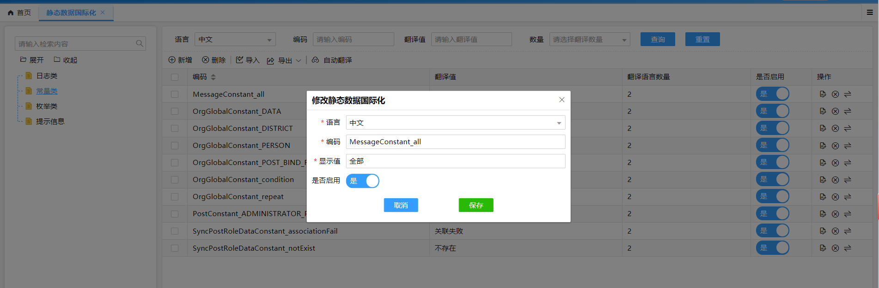Toggle the 是否启用 switch in the dialog
This screenshot has height=288, width=879.
click(x=363, y=181)
